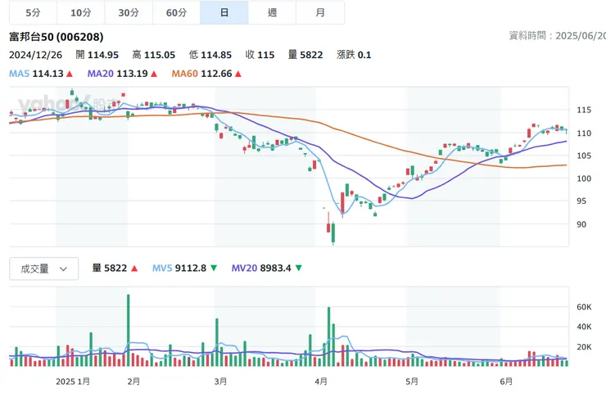This screenshot has width=606, height=393.
Task: Choose the 60分 chart interval
Action: 176,12
